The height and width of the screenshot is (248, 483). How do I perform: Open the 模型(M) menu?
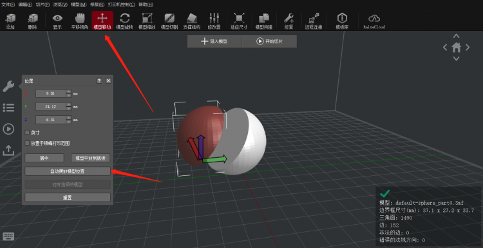click(x=79, y=5)
